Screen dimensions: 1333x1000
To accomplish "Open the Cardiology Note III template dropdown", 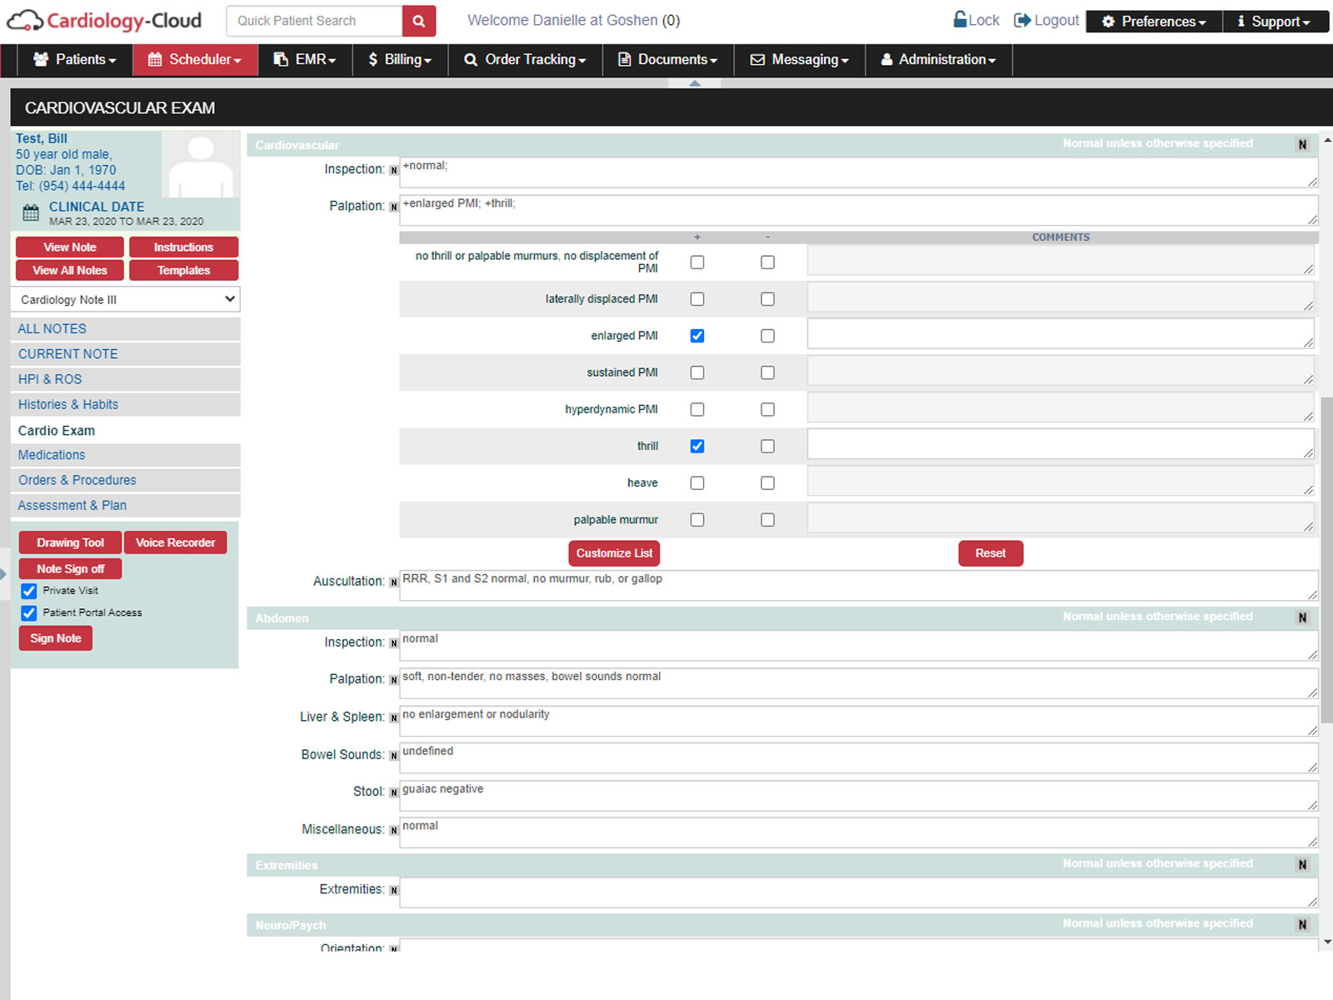I will tap(125, 299).
